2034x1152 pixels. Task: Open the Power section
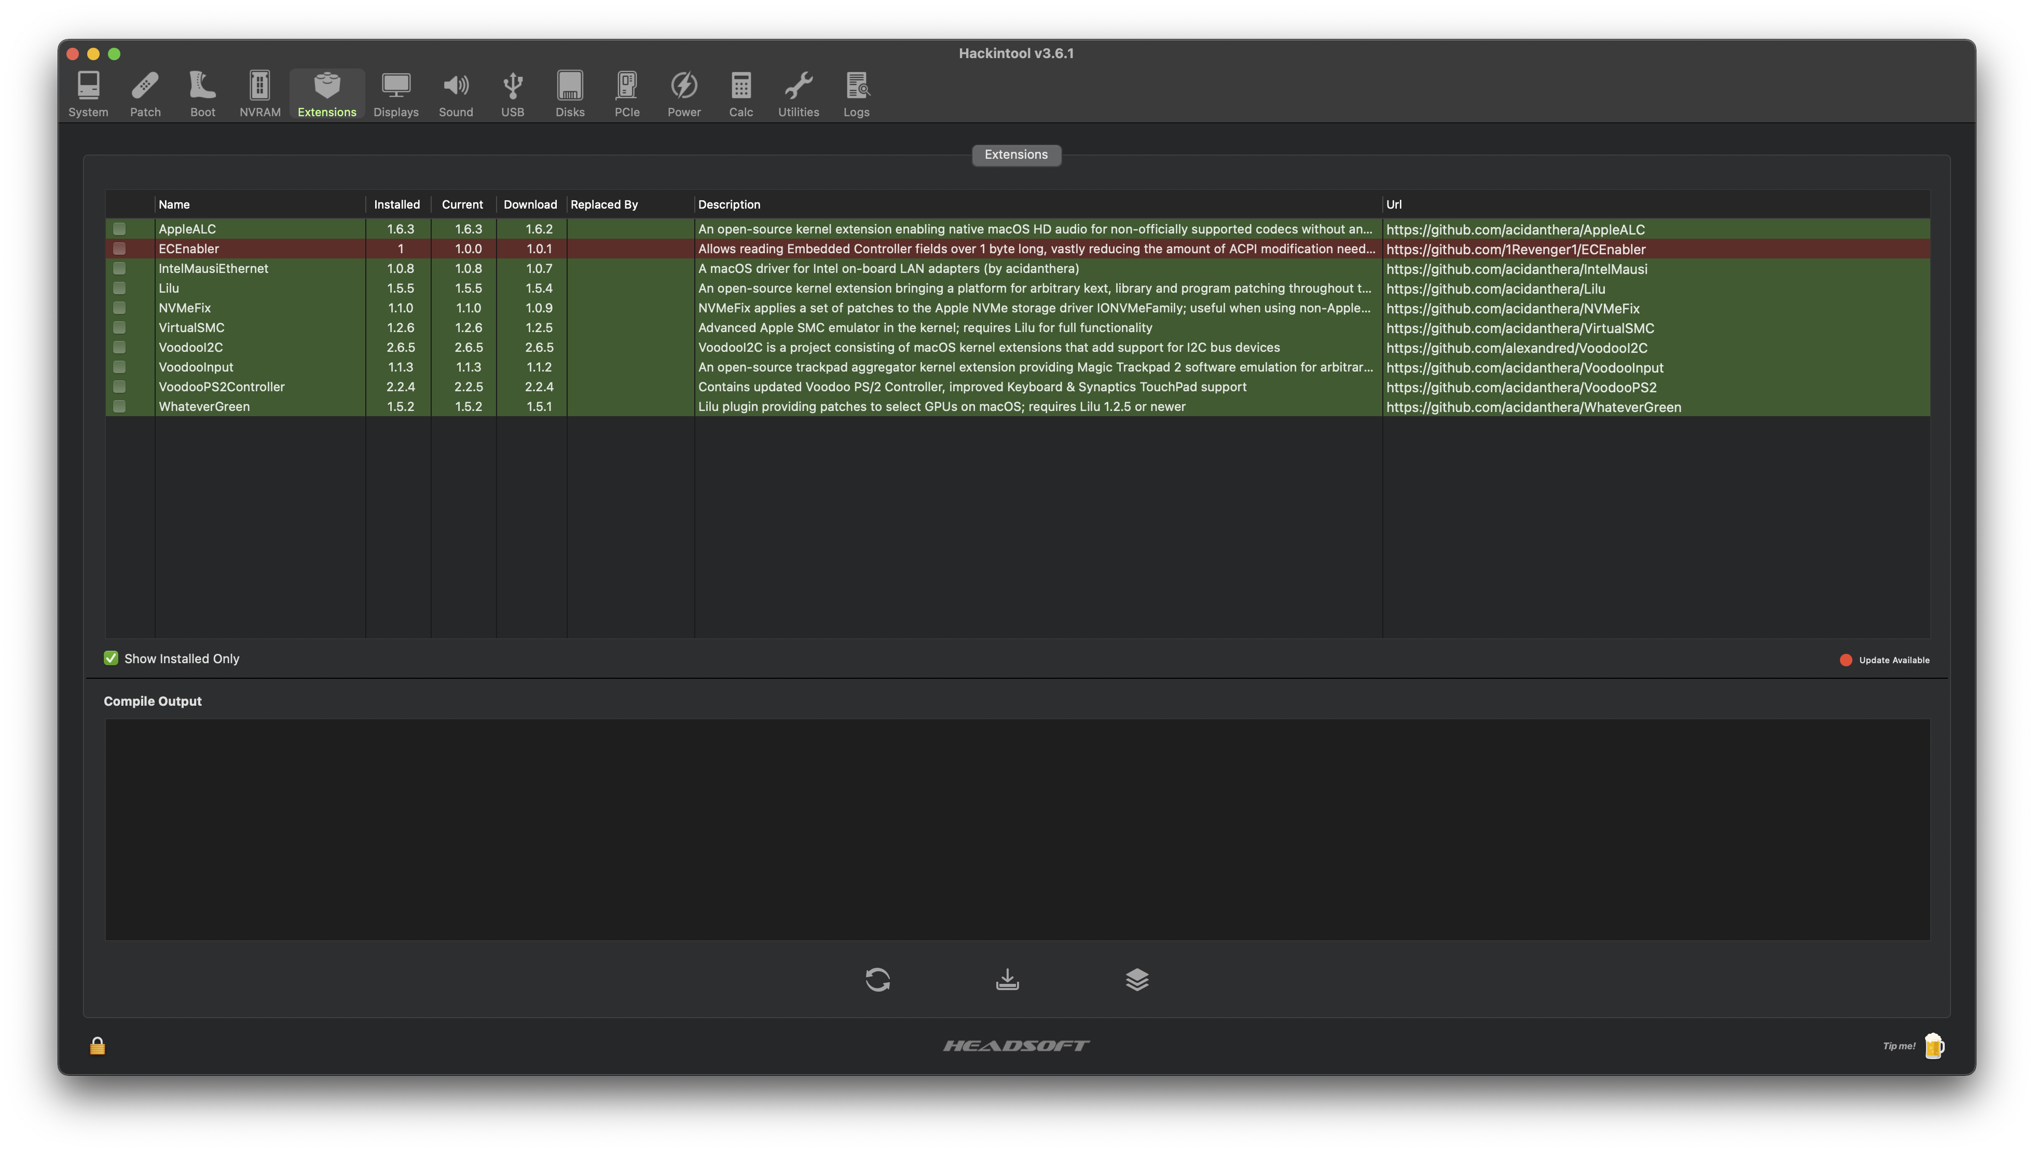click(x=683, y=94)
